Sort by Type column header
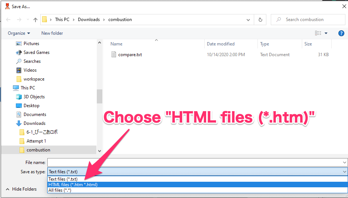The height and width of the screenshot is (198, 348). [265, 44]
